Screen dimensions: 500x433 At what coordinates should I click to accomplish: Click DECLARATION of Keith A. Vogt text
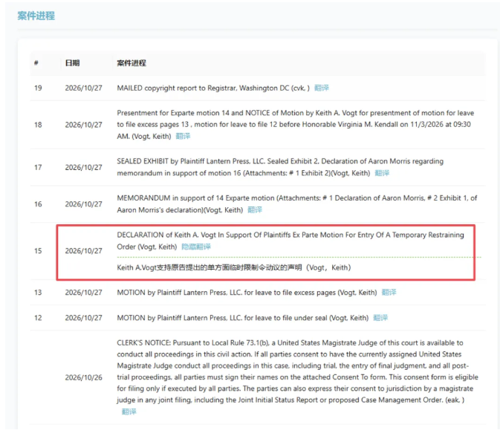[290, 241]
